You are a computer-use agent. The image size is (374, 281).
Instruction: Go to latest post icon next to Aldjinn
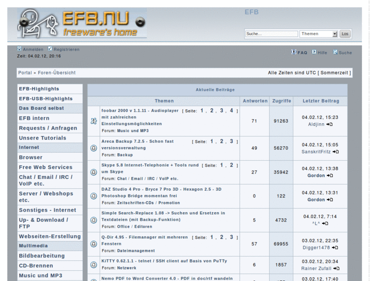point(330,124)
